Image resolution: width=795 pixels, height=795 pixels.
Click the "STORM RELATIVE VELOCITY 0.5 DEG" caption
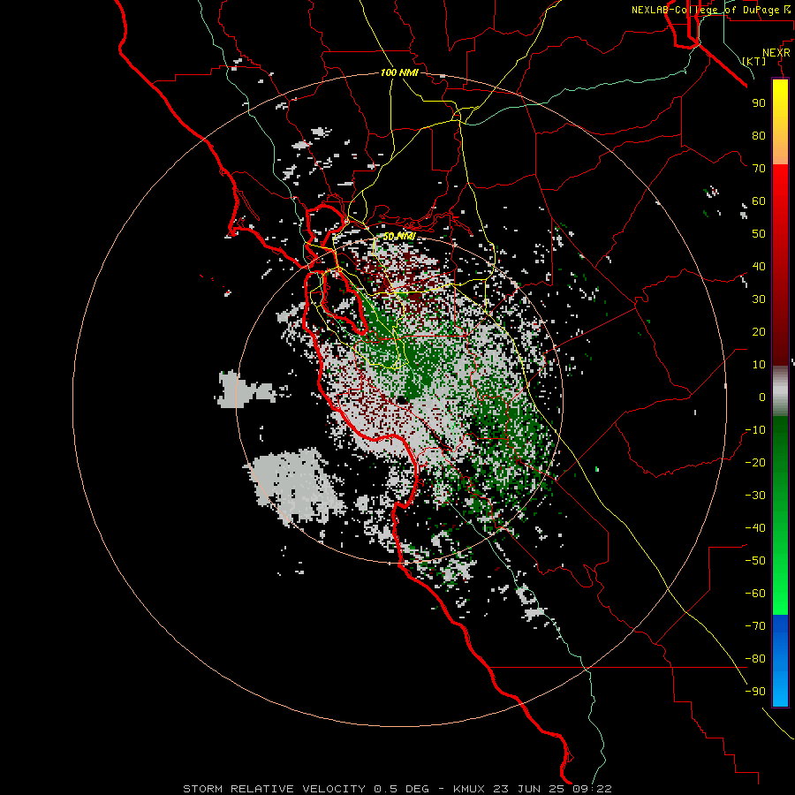pyautogui.click(x=306, y=789)
